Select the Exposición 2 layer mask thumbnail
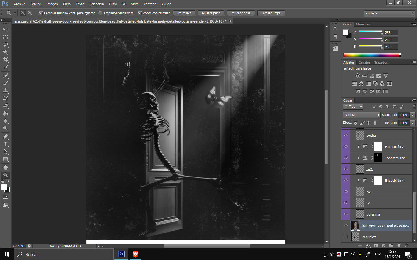This screenshot has width=417, height=260. click(378, 146)
